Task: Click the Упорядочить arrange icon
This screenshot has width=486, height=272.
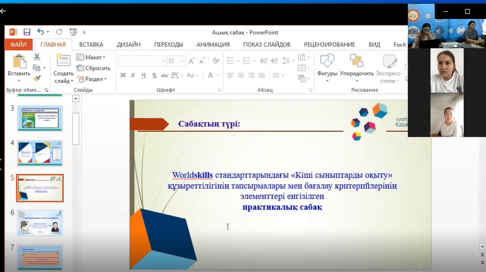Action: [356, 62]
